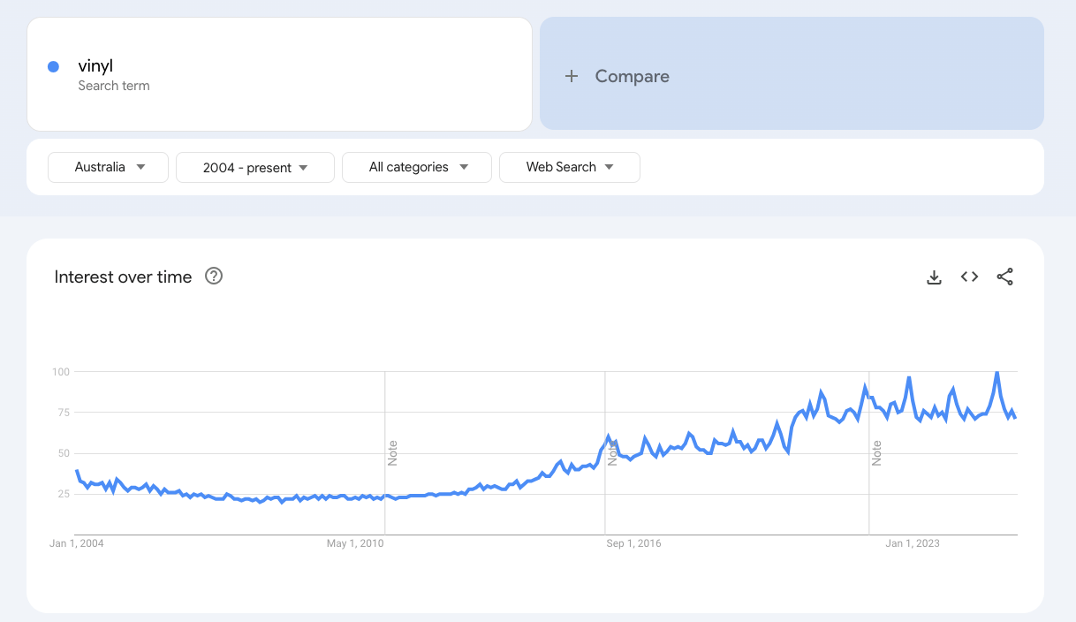Download the Interest over time data

[x=934, y=277]
